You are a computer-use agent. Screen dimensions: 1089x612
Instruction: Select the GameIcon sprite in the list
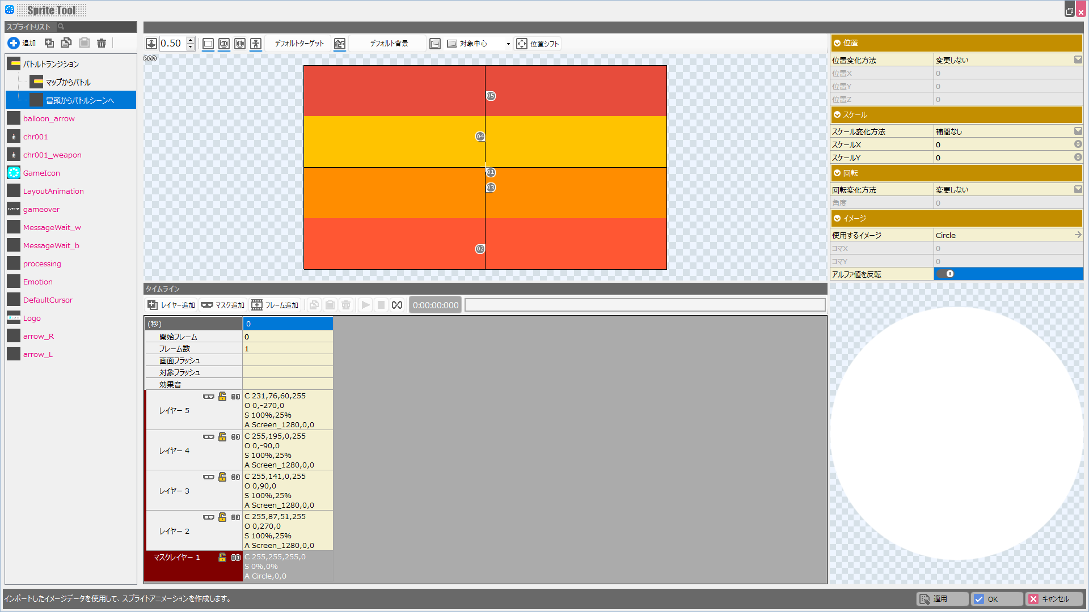click(41, 173)
